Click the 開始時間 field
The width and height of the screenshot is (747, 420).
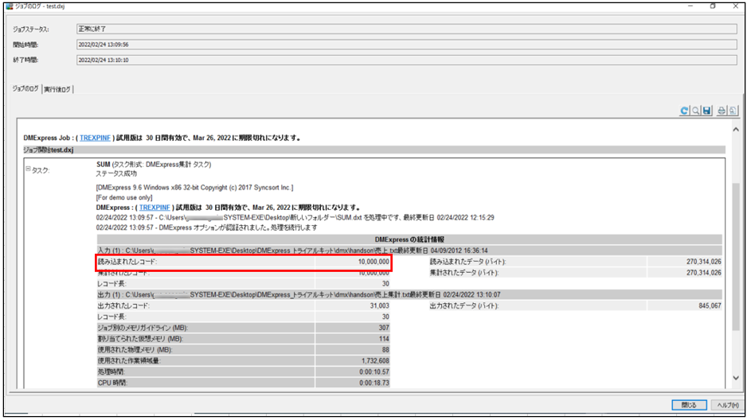[406, 45]
